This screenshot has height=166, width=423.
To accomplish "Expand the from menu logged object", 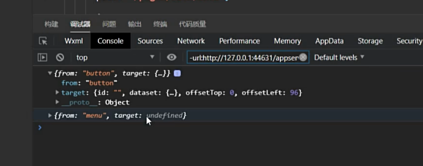I will tap(50, 115).
